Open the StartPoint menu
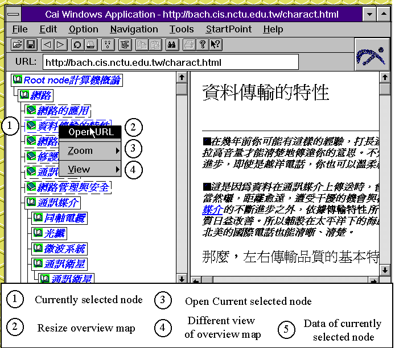This screenshot has height=348, width=395. [228, 29]
